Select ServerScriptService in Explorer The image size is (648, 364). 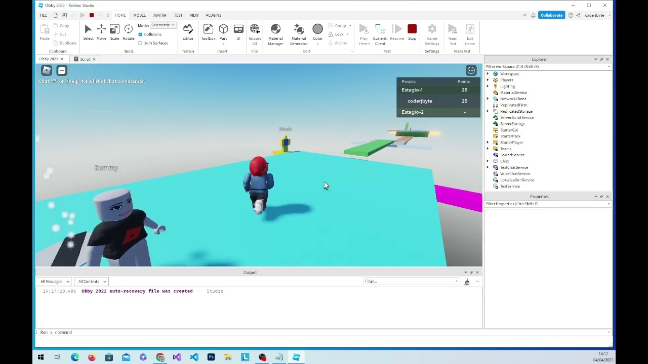coord(517,117)
